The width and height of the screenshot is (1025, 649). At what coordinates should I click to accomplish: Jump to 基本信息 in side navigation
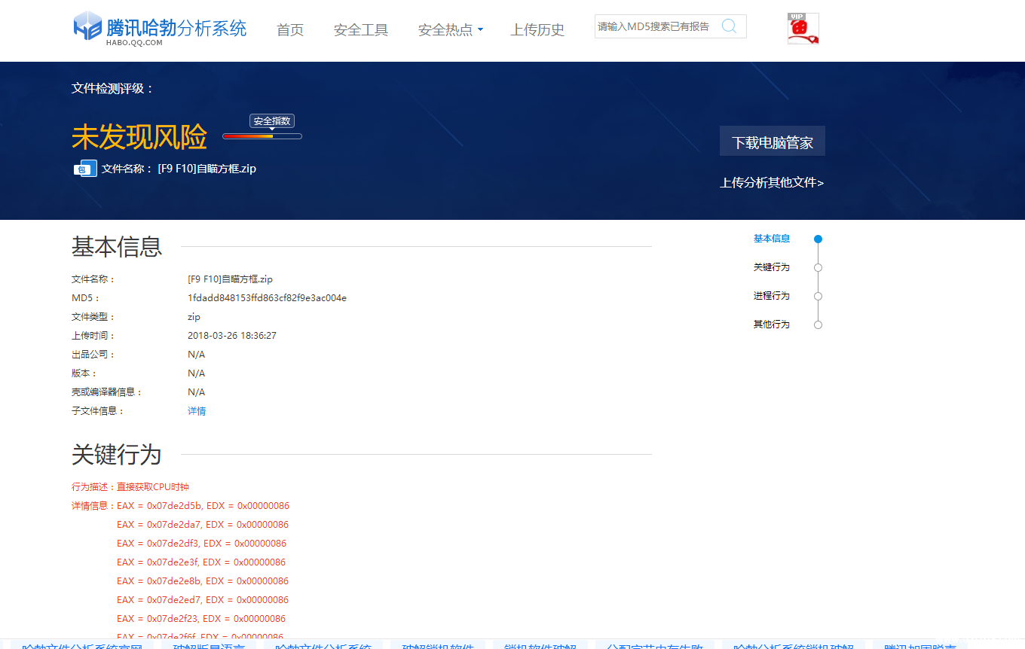coord(772,239)
